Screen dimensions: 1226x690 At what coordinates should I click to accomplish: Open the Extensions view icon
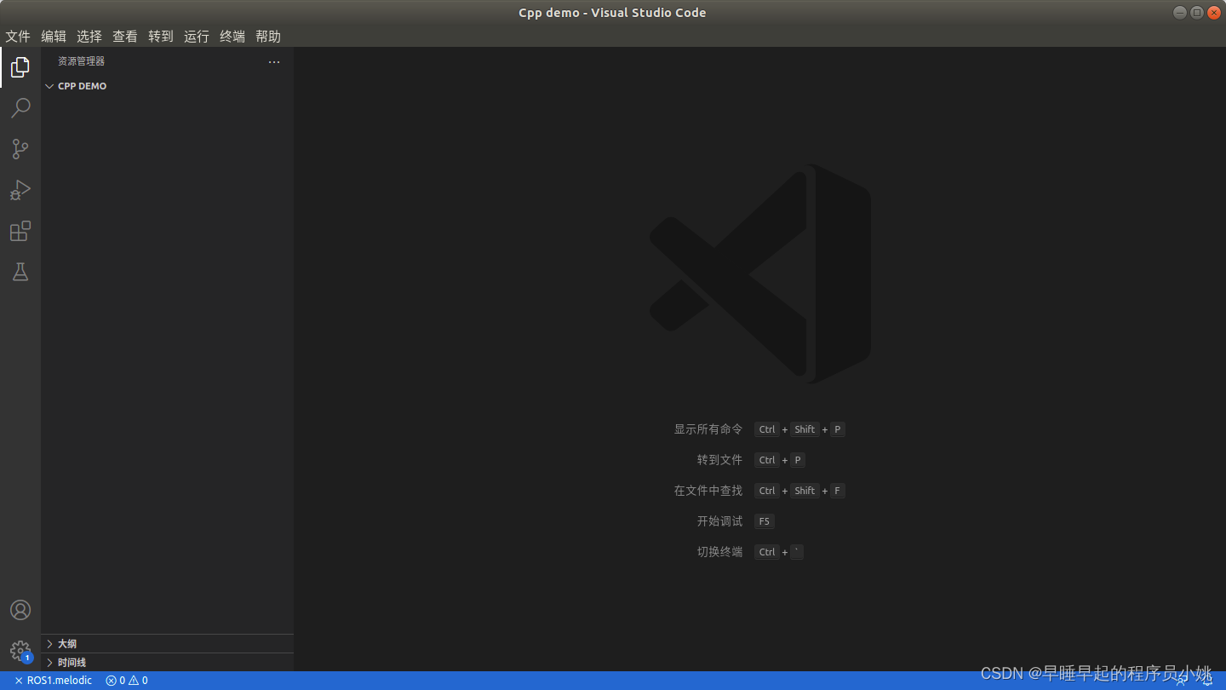[x=20, y=231]
